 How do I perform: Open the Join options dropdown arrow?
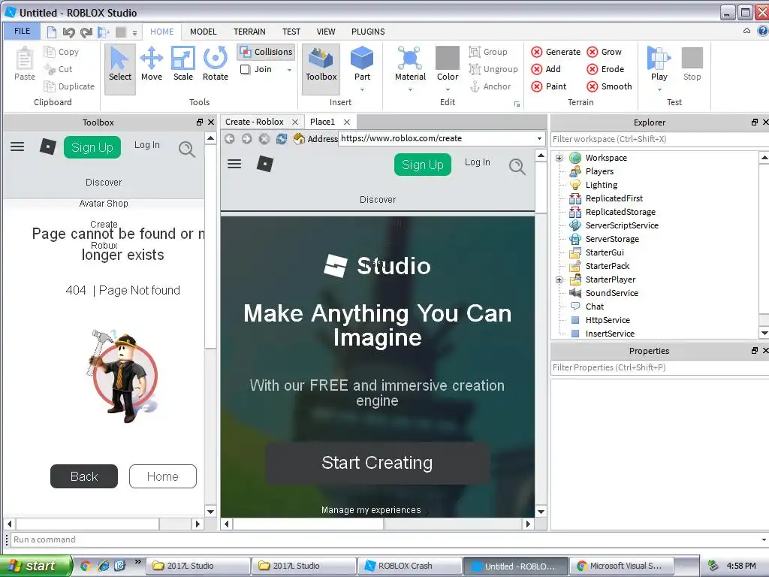pyautogui.click(x=289, y=70)
